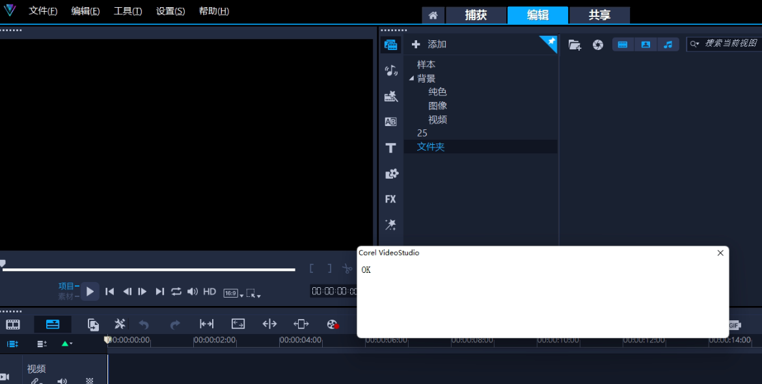The height and width of the screenshot is (384, 762).
Task: Open the record/capture option reel icon
Action: (x=333, y=324)
